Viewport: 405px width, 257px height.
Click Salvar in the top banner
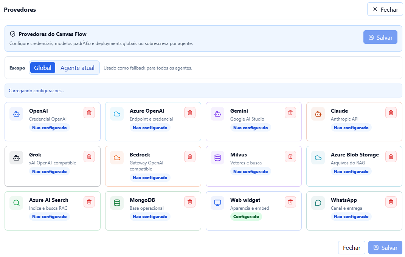click(380, 37)
